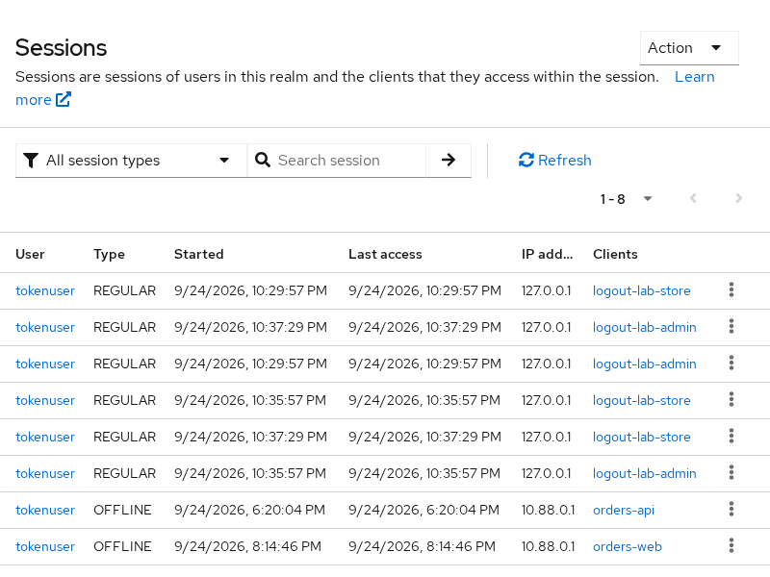Open logout-lab-store client started 10:37:29 PM
This screenshot has height=577, width=770.
641,437
